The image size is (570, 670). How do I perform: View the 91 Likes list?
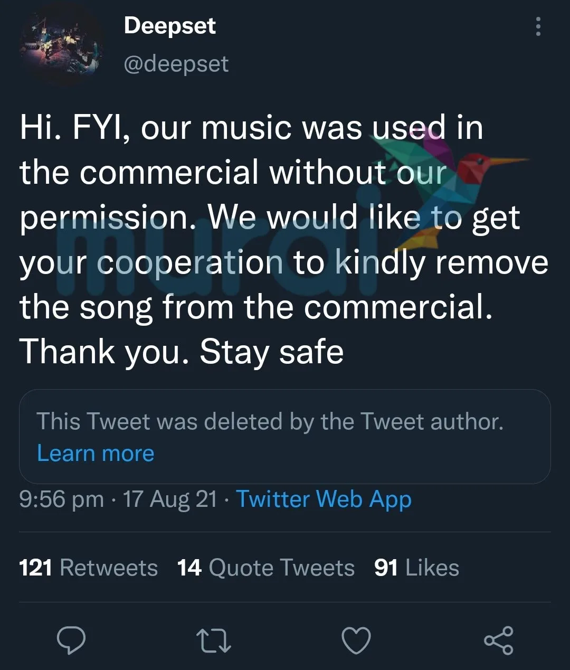(416, 568)
